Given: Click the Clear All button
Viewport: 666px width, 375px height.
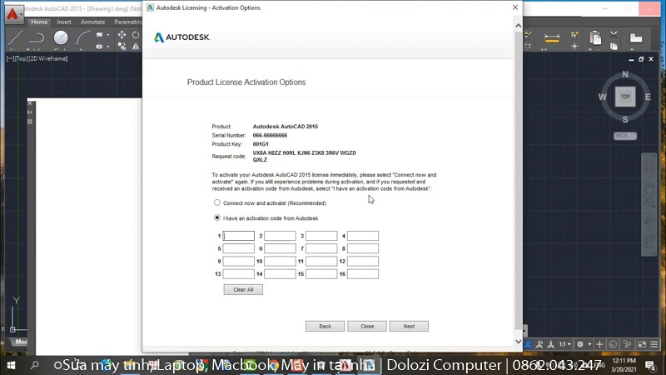Looking at the screenshot, I should pos(243,289).
